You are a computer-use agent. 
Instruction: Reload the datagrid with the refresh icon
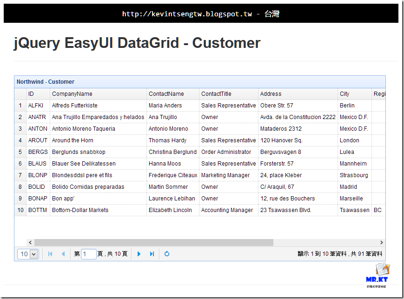[x=167, y=254]
